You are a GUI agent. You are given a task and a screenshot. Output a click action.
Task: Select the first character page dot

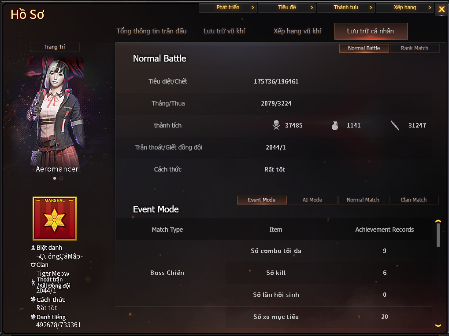point(55,178)
